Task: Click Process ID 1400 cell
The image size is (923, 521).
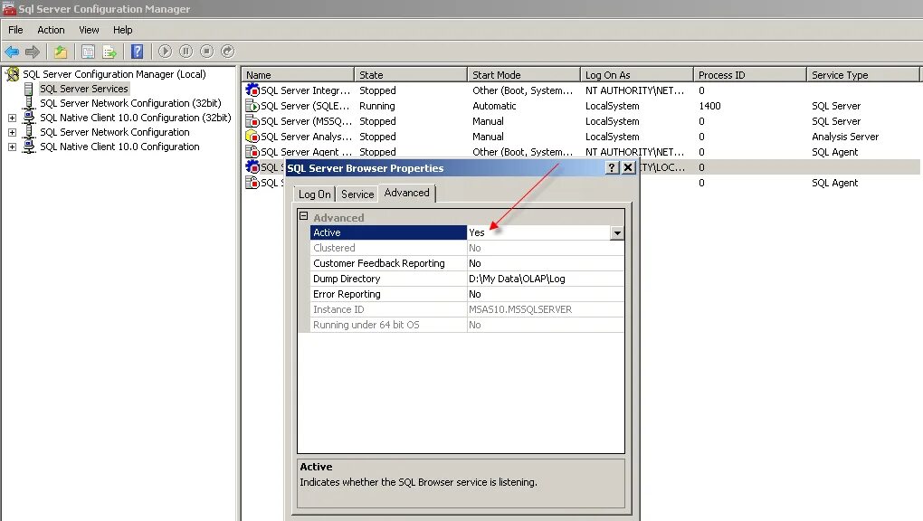Action: click(710, 106)
